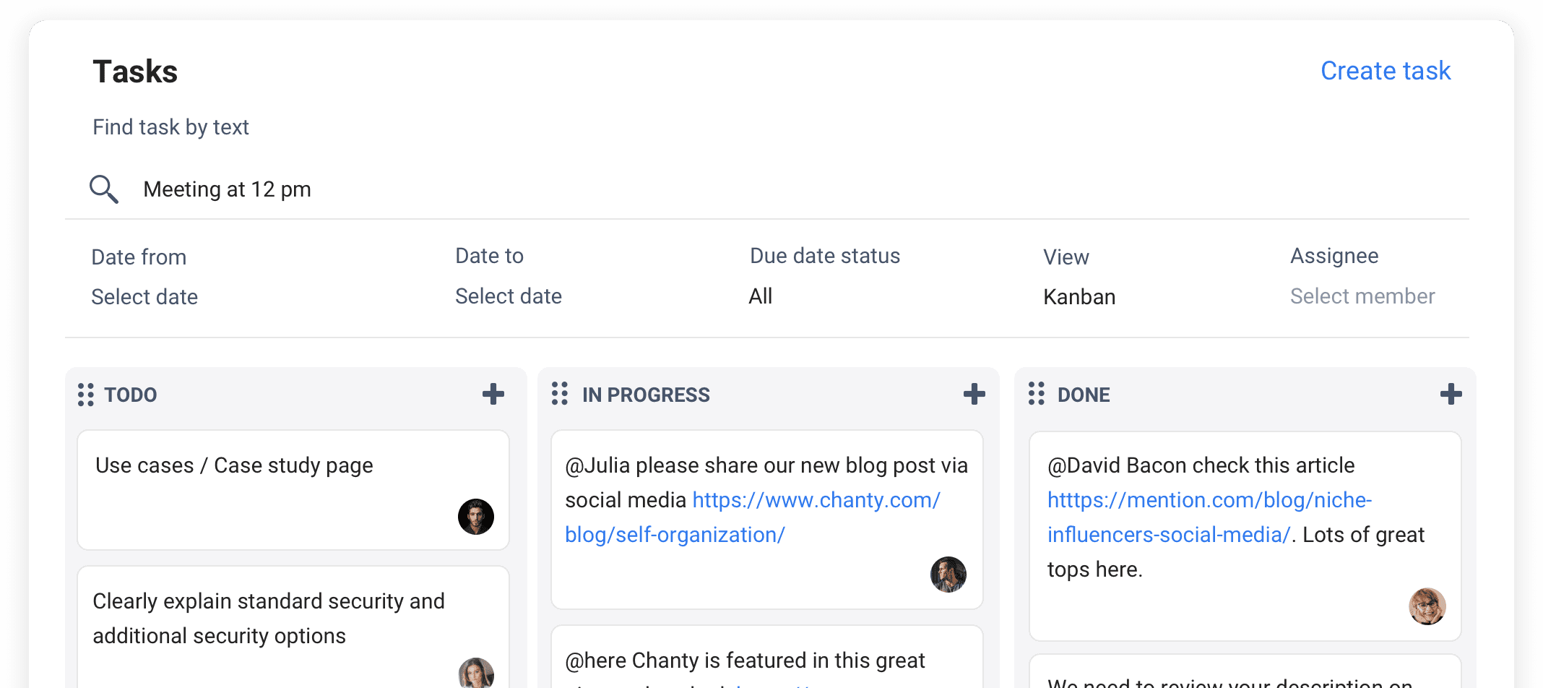Open the Date from date picker
The image size is (1543, 688).
(144, 297)
